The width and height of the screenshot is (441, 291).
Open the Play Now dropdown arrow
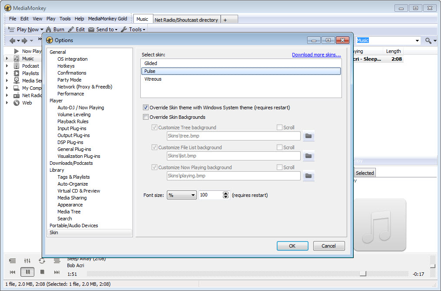point(42,29)
